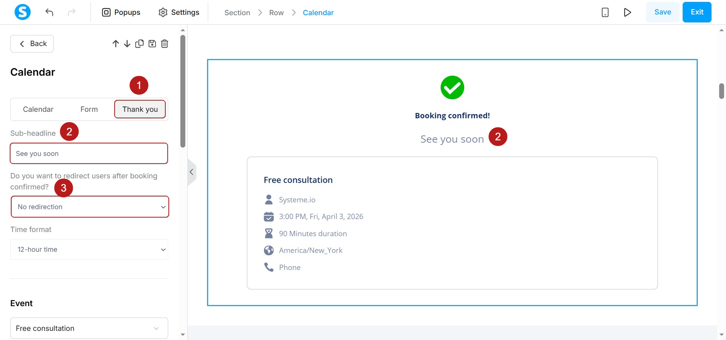Click the Sub-headline text field
Image resolution: width=726 pixels, height=340 pixels.
[x=89, y=154]
